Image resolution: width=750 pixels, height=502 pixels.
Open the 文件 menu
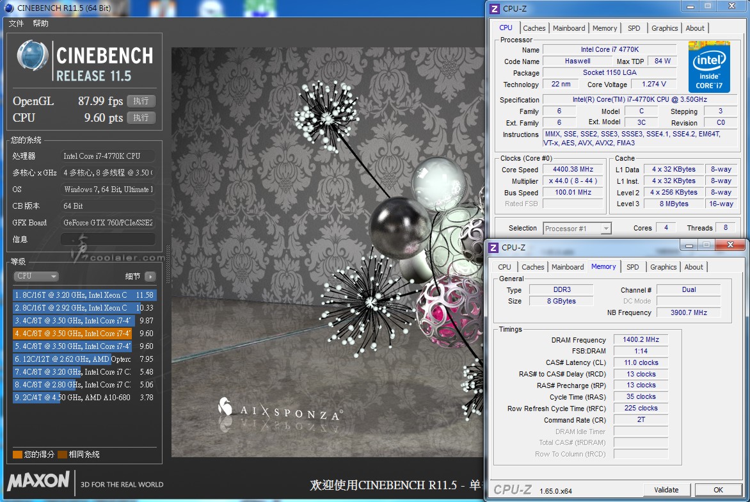click(x=16, y=24)
